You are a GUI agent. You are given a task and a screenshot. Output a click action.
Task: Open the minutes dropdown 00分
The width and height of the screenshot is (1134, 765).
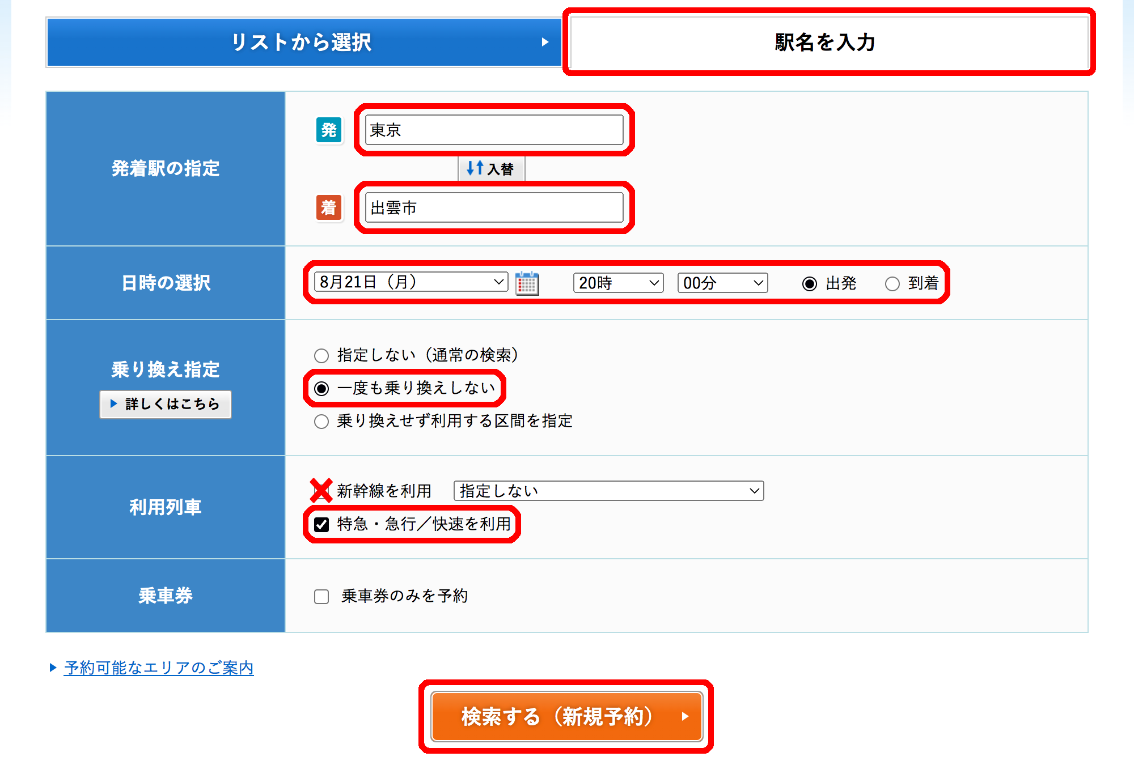722,283
